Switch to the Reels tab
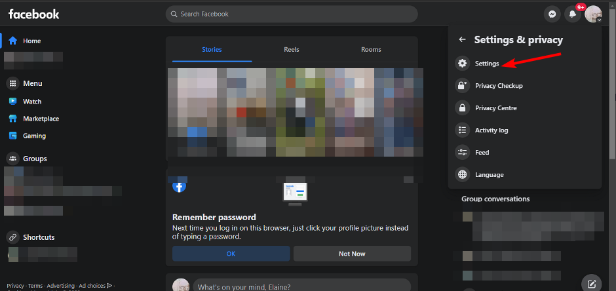This screenshot has height=291, width=616. click(292, 49)
